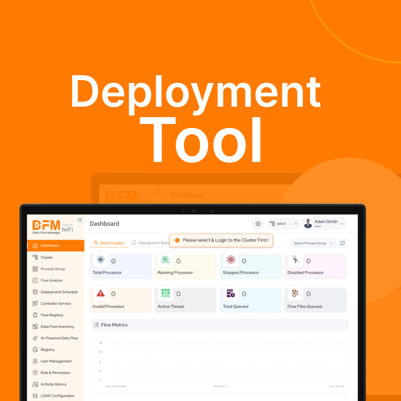
Task: Open the cluster Select dropdown
Action: point(284,224)
